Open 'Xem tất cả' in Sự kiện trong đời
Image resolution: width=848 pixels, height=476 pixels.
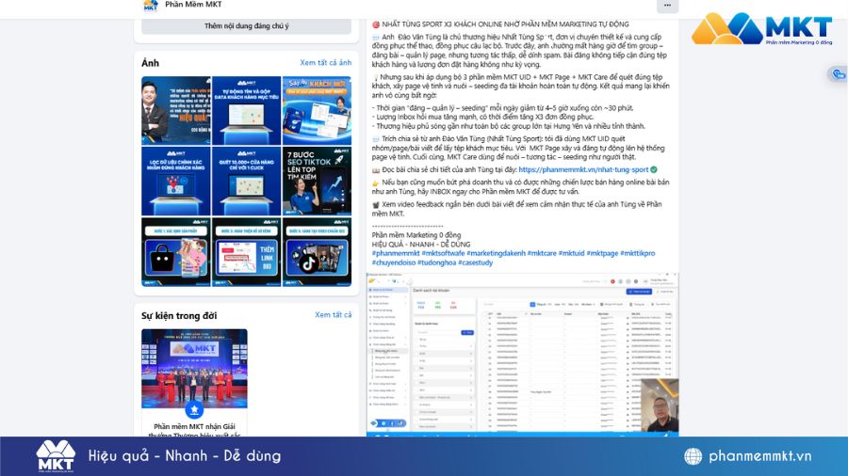[333, 315]
